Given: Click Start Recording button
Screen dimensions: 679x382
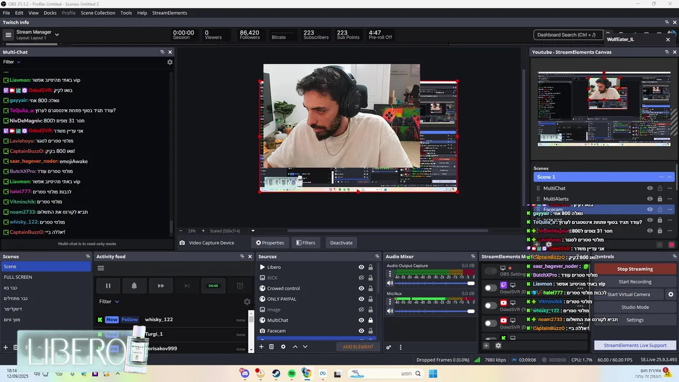Looking at the screenshot, I should click(635, 282).
